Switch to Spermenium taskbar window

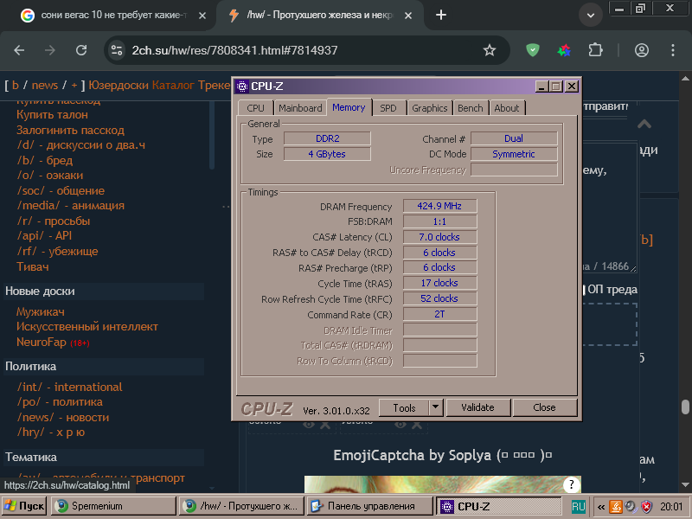tap(113, 506)
